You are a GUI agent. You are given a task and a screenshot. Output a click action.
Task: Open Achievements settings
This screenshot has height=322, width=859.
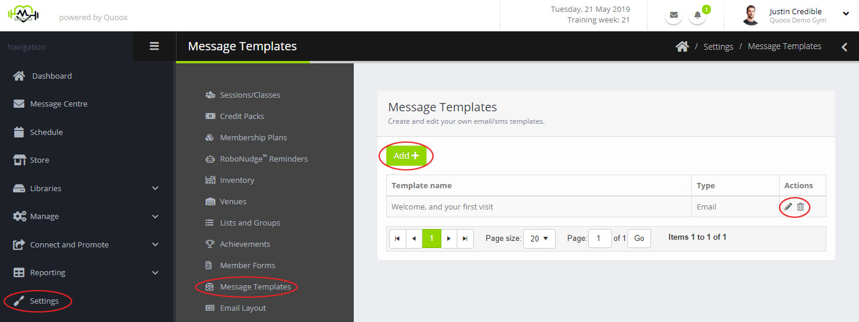coord(245,244)
